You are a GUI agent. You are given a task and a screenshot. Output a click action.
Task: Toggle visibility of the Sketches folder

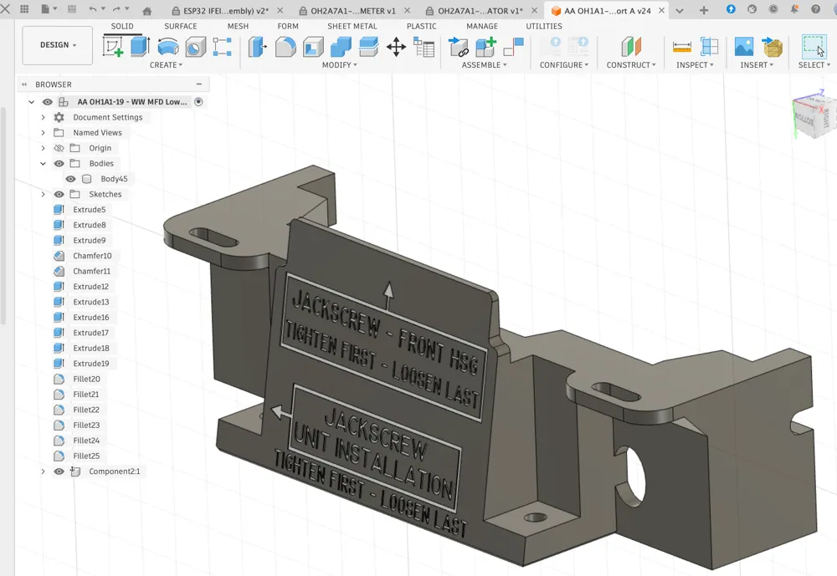[x=59, y=195]
